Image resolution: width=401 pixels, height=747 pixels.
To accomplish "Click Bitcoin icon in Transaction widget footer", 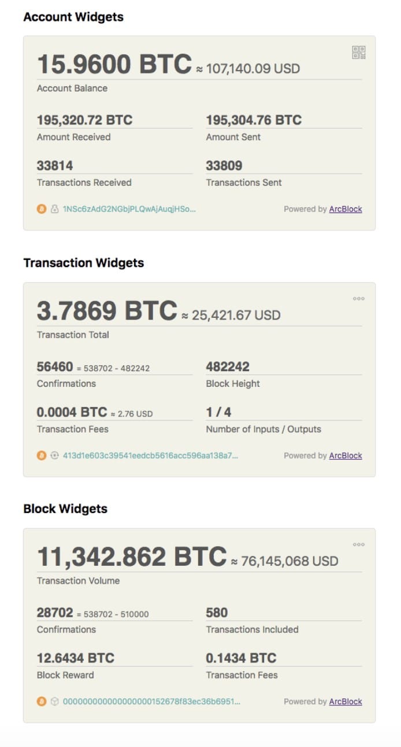I will pyautogui.click(x=42, y=456).
